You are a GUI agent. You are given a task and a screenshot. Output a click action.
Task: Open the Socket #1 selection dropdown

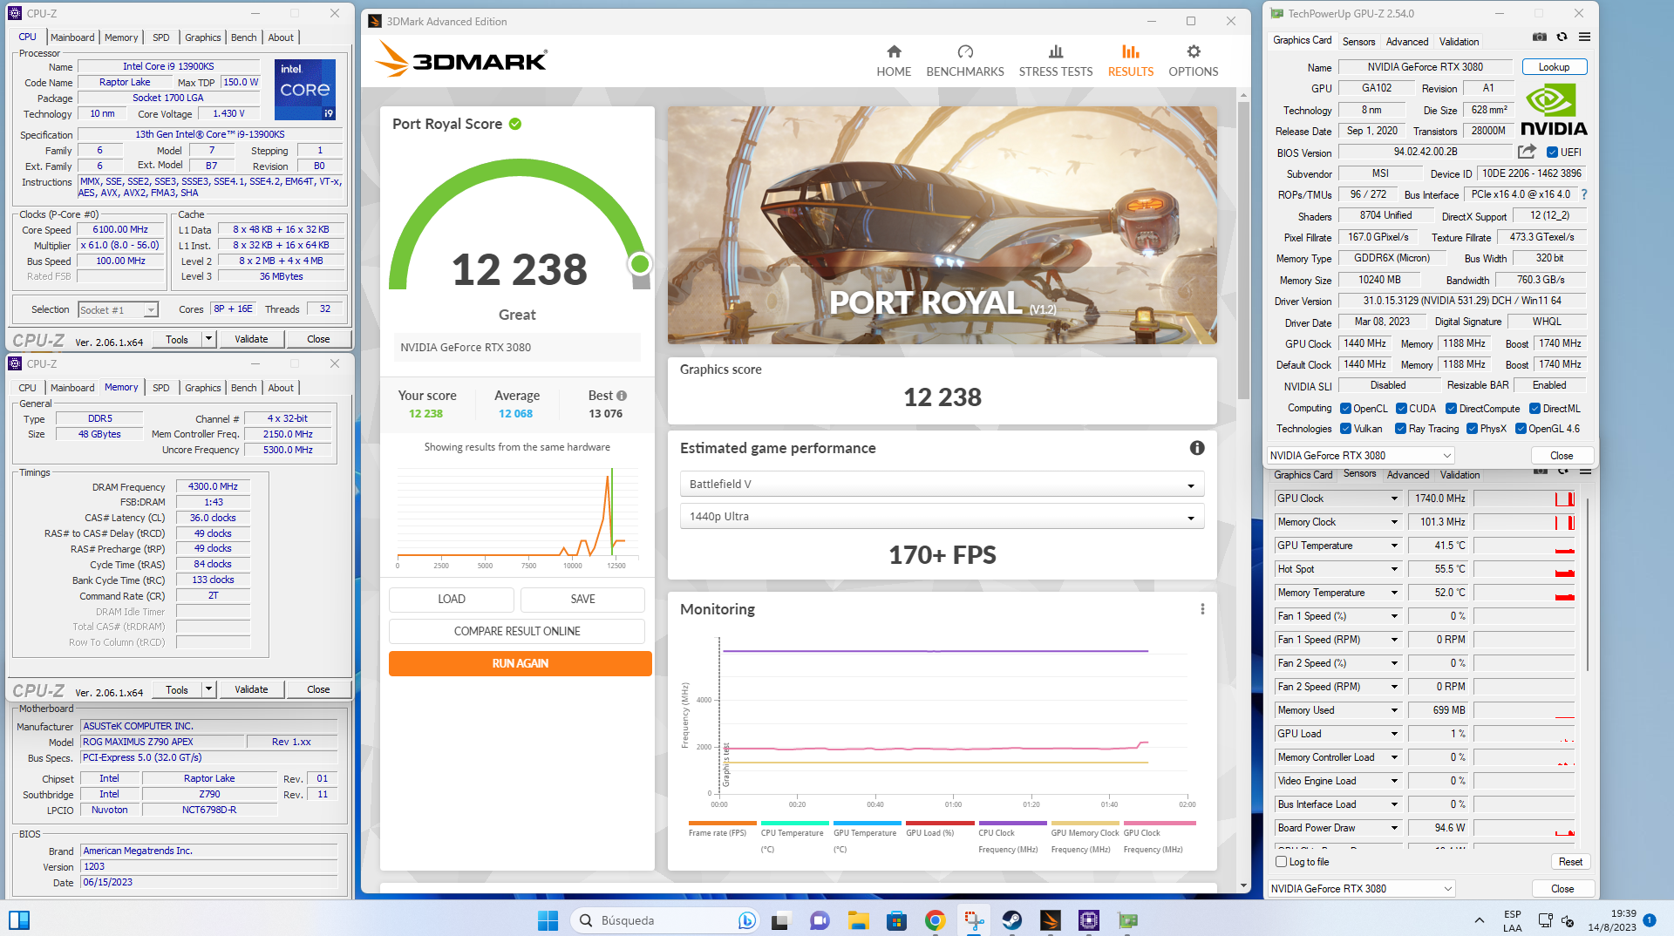(118, 309)
